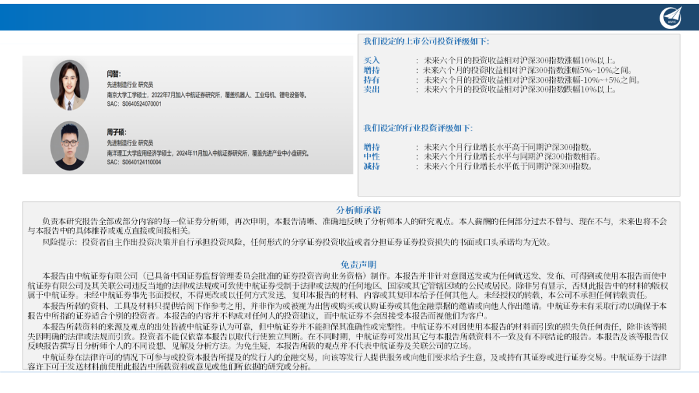
Task: Click 周子硕's title 先进制造行业 研究员
Action: [129, 143]
